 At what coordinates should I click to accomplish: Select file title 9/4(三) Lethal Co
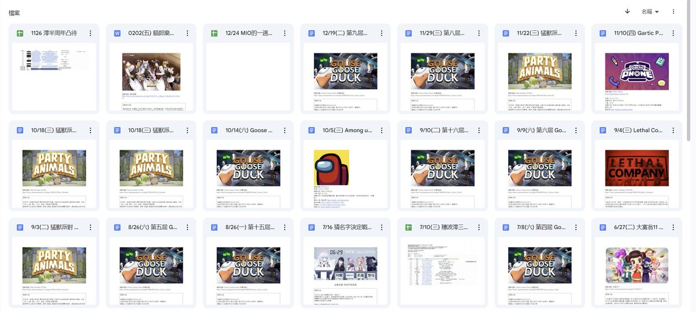[x=638, y=130]
